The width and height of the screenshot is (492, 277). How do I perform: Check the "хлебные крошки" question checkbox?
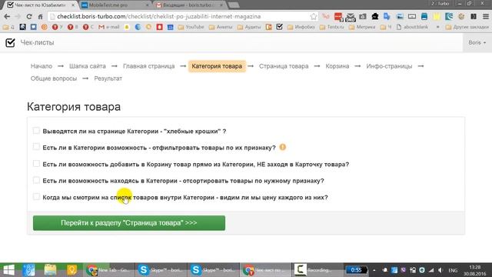(x=36, y=130)
